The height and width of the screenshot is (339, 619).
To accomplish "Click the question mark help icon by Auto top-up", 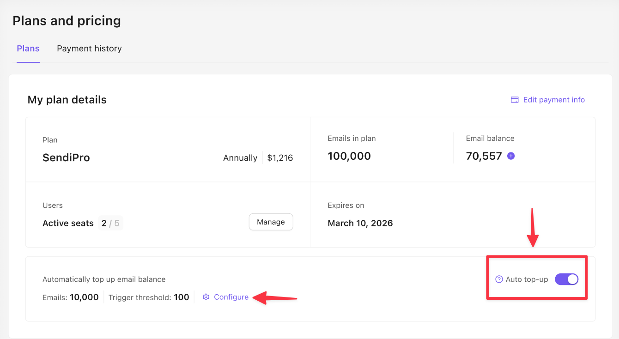I will (x=499, y=279).
